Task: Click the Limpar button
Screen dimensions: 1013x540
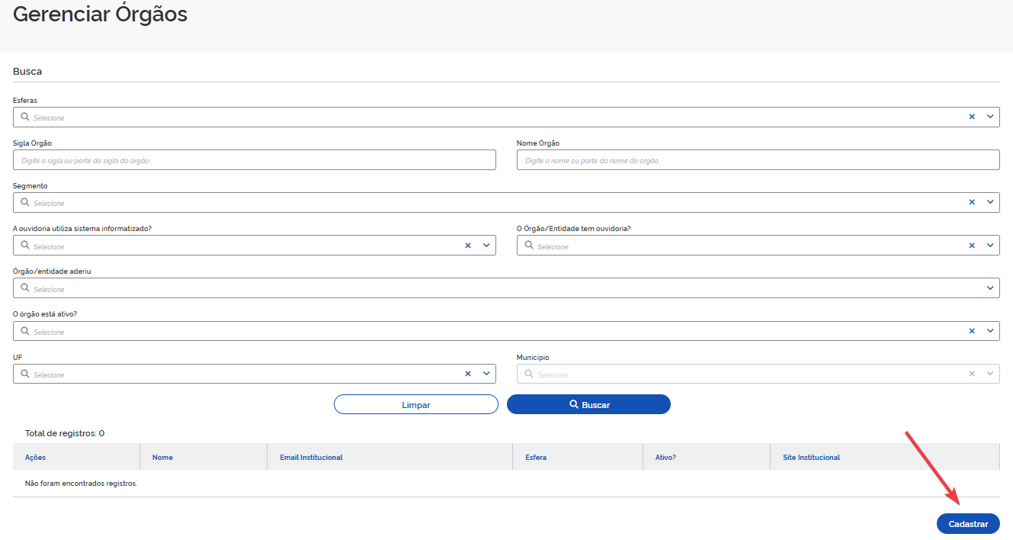Action: (415, 404)
